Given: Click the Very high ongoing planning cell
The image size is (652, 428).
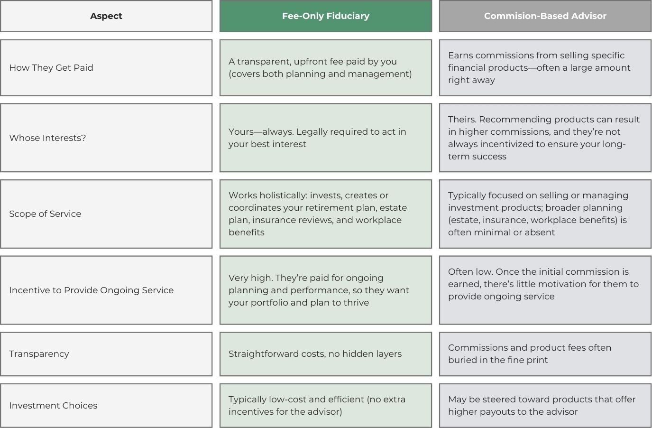Looking at the screenshot, I should coord(326,290).
